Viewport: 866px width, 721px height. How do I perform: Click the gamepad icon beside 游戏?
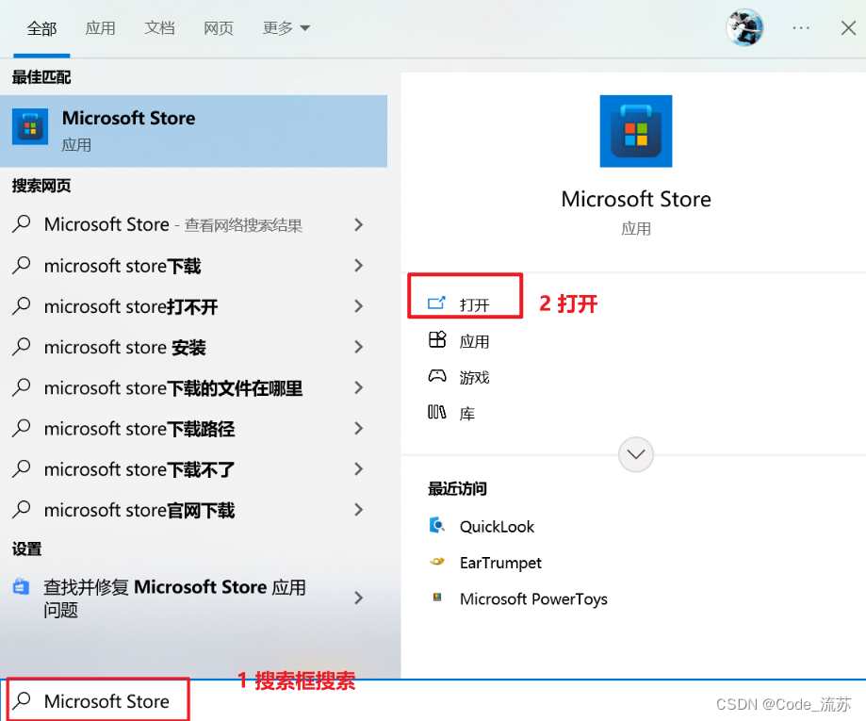(x=437, y=376)
